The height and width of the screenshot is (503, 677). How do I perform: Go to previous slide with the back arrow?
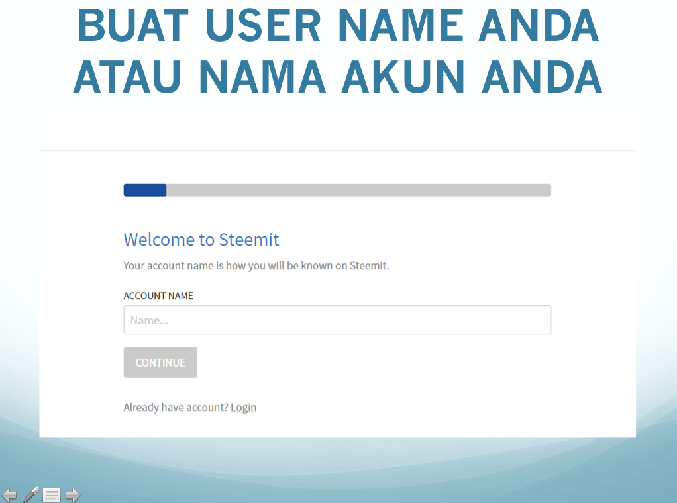click(x=9, y=495)
